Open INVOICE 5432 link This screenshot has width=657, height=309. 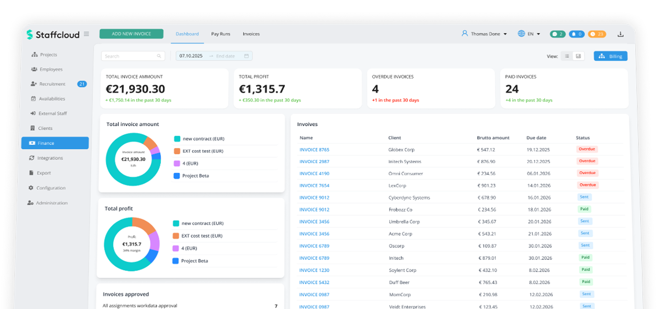314,282
